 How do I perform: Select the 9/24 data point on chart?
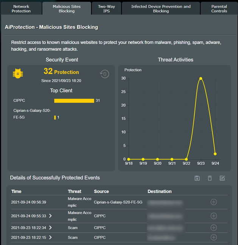click(x=215, y=154)
